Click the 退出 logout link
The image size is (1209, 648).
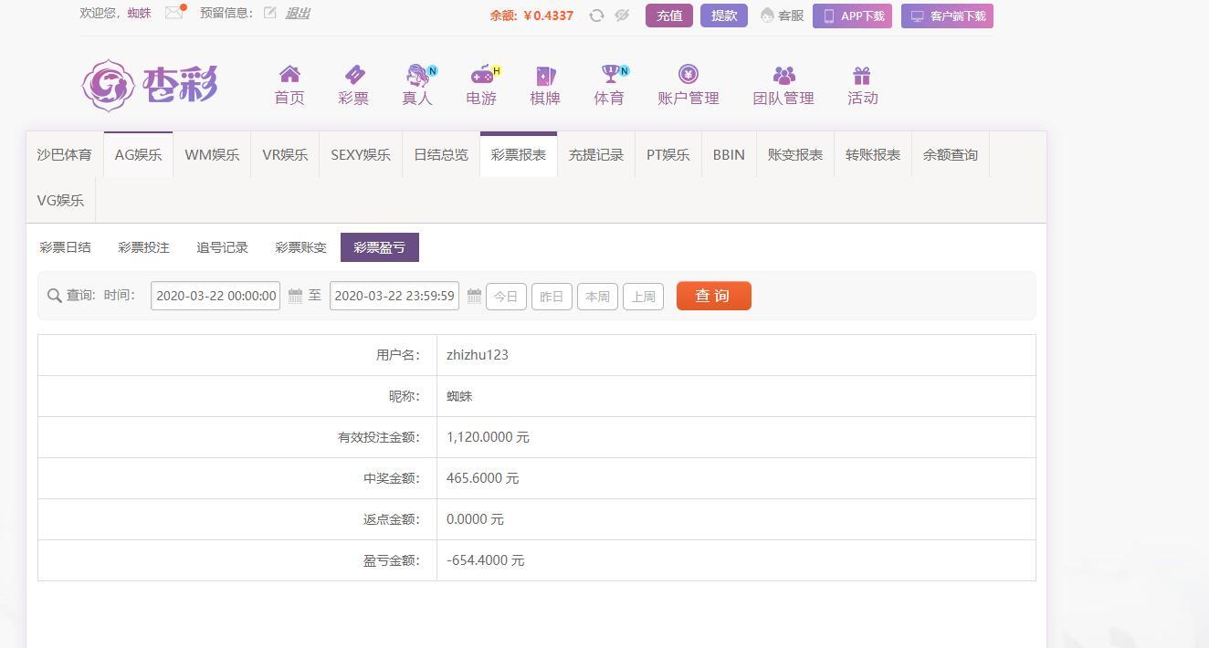coord(298,13)
